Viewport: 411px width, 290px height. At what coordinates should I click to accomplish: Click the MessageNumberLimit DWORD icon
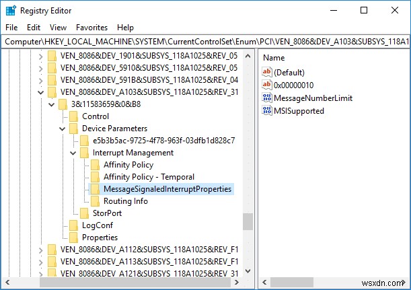point(267,98)
